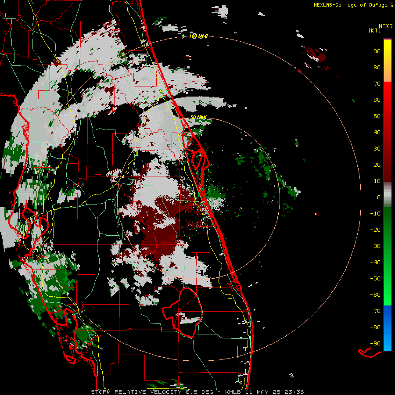
Task: Click the yellow top segment of color bar
Action: click(x=388, y=61)
